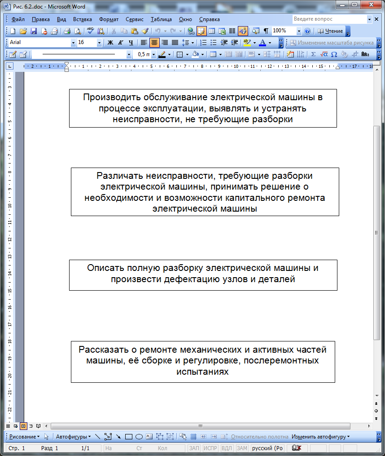Open the Рисование drawing menu button
Image resolution: width=385 pixels, height=456 pixels.
pos(24,437)
